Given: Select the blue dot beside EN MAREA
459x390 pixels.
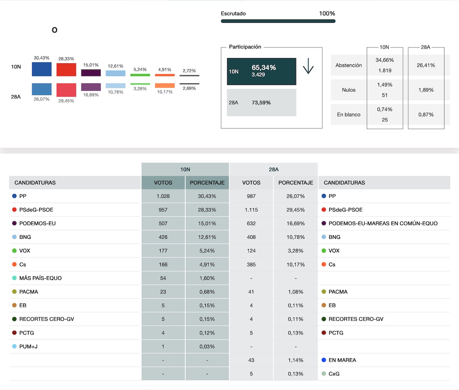Looking at the screenshot, I should click(324, 360).
